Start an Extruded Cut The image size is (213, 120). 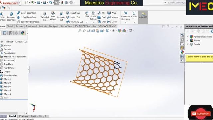[x=45, y=16]
